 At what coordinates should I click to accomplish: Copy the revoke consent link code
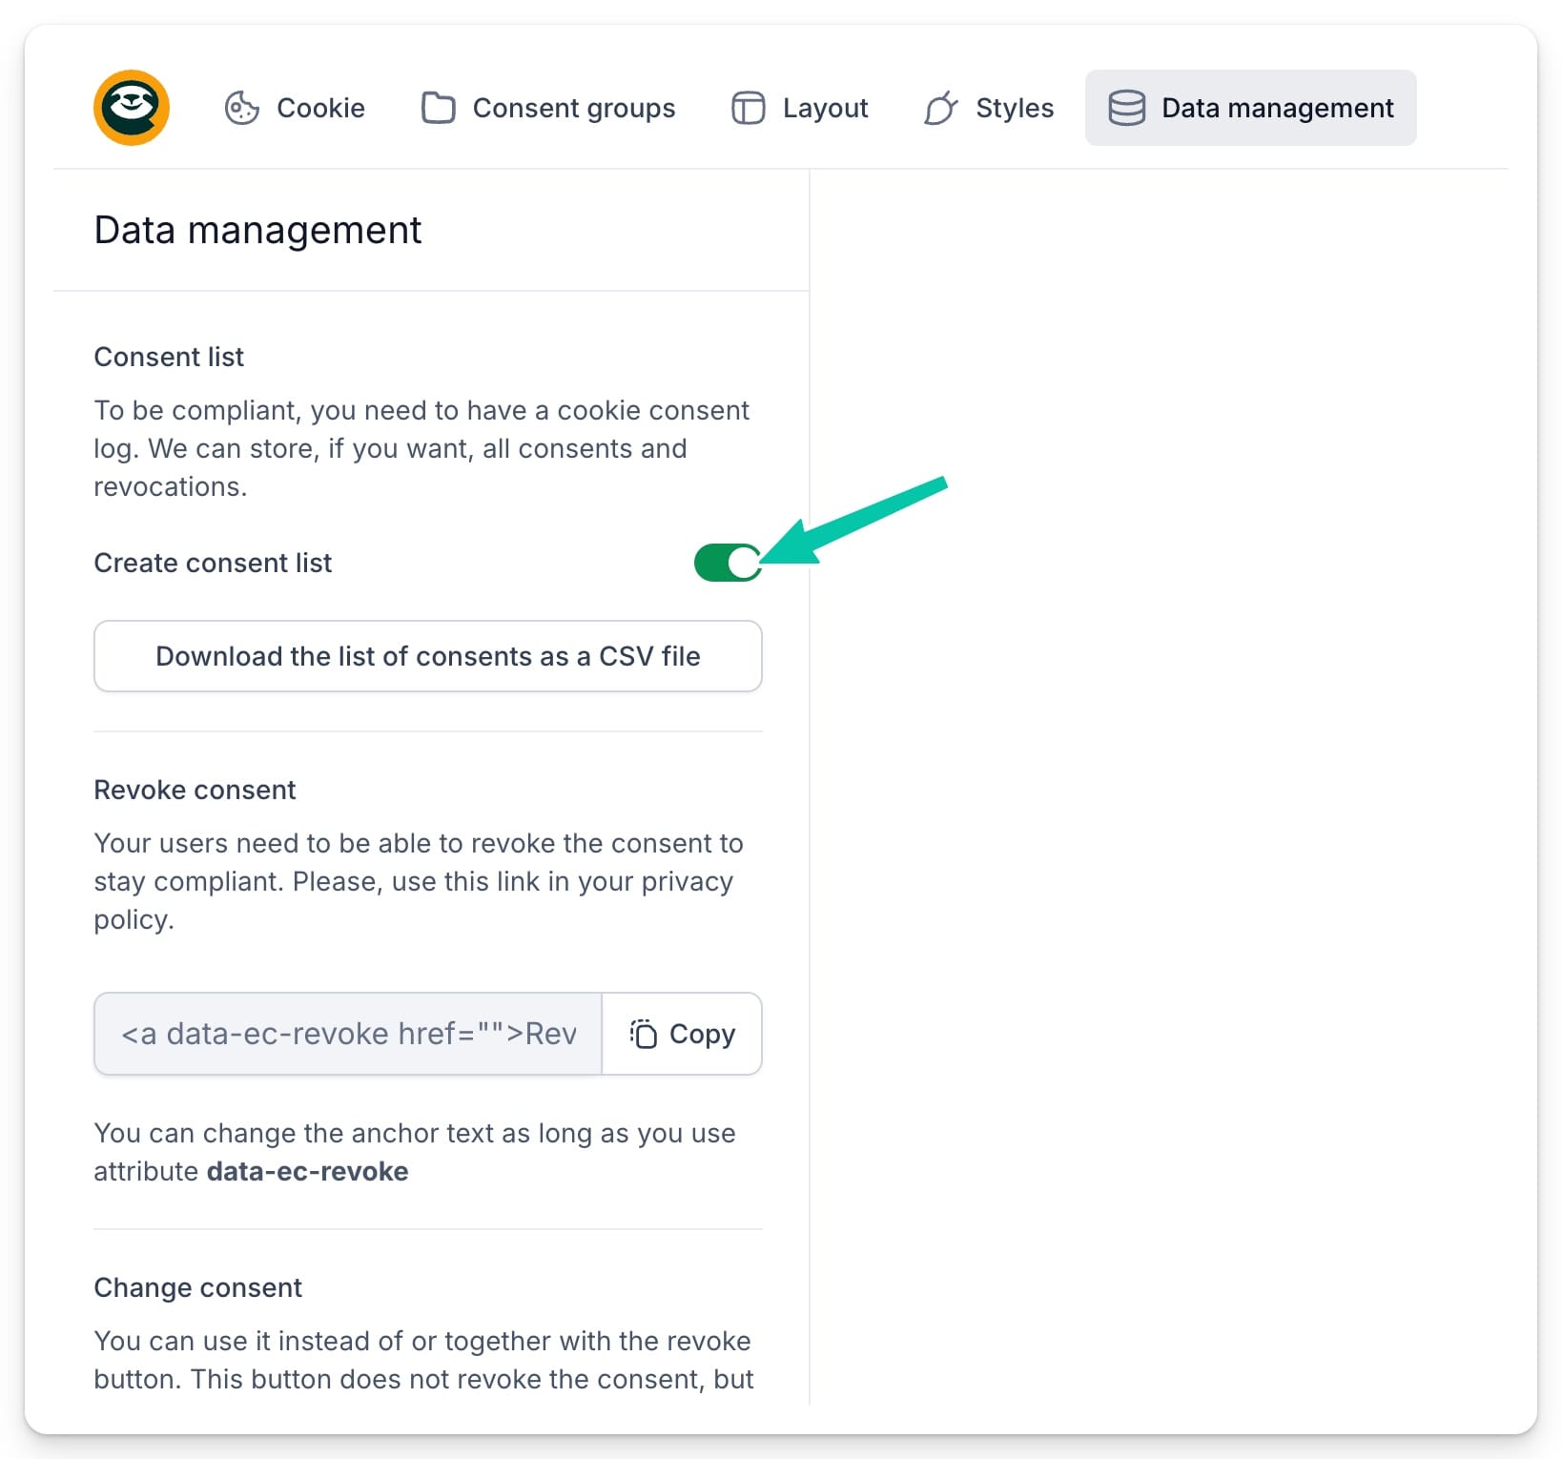pyautogui.click(x=682, y=1034)
